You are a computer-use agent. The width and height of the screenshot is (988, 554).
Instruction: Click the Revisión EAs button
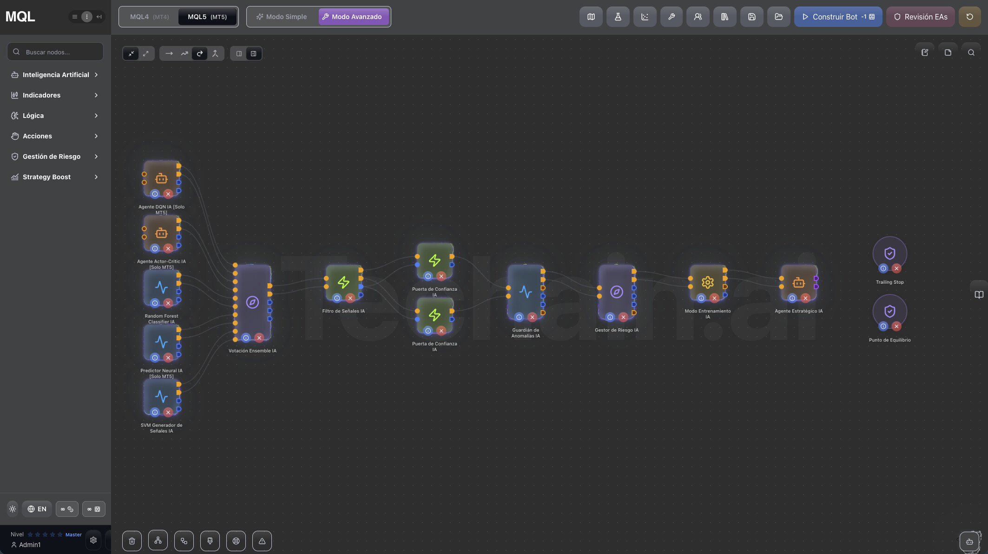tap(920, 17)
